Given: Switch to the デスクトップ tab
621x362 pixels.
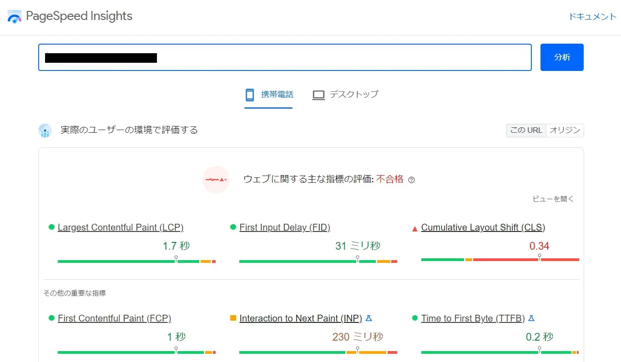Looking at the screenshot, I should pyautogui.click(x=345, y=95).
